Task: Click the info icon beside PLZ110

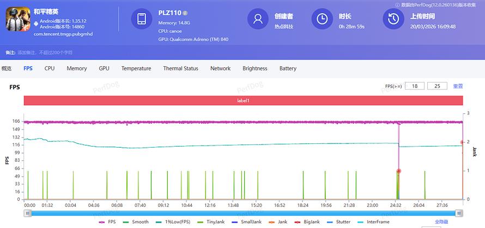Action: pyautogui.click(x=185, y=13)
